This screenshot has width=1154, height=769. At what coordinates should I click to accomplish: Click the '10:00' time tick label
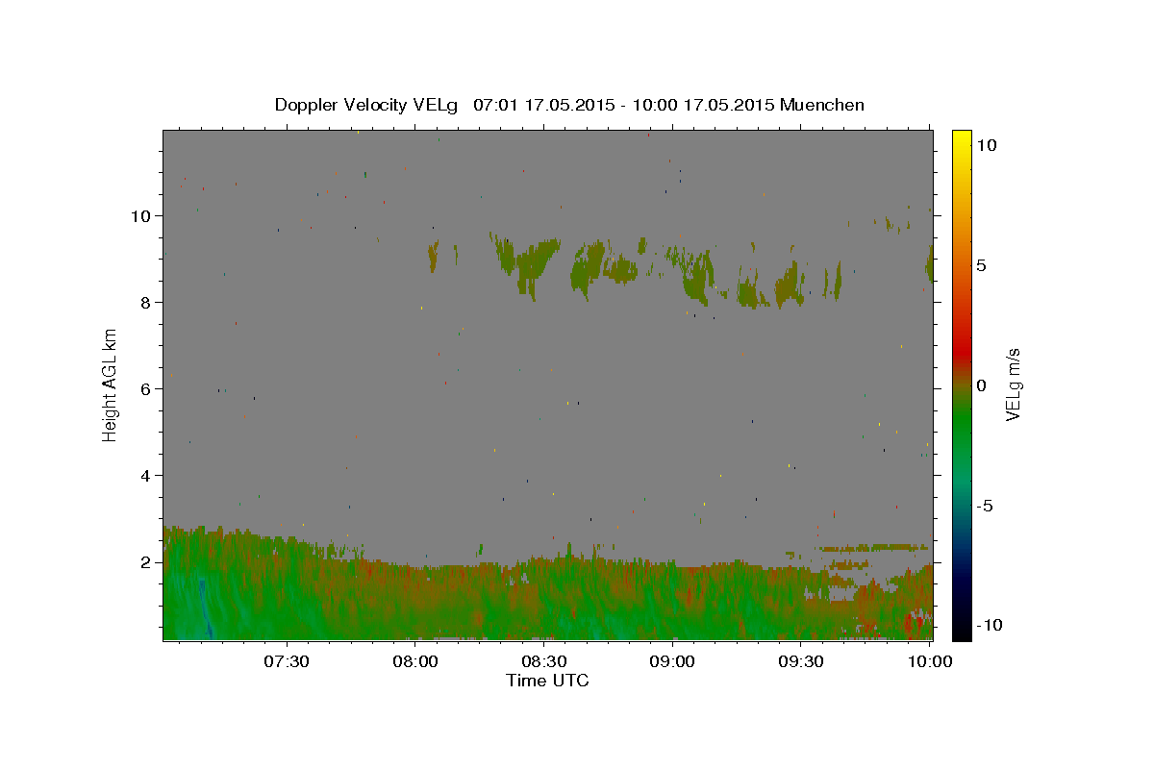click(930, 661)
